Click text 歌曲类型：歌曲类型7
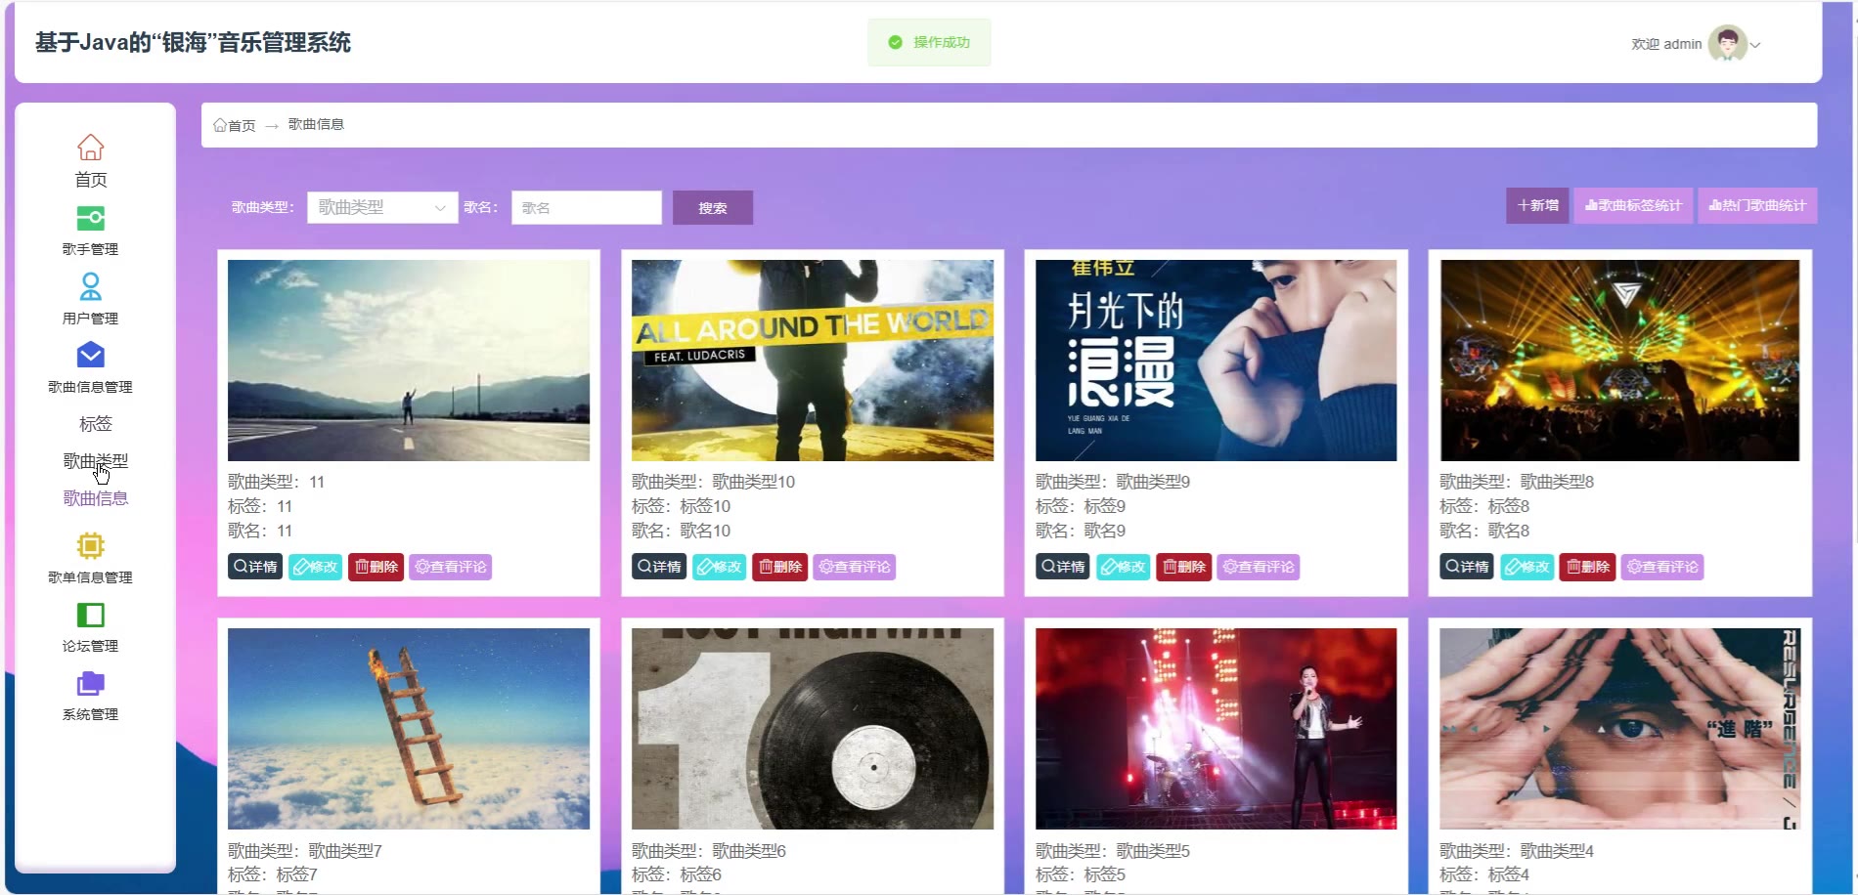The width and height of the screenshot is (1858, 895). click(305, 851)
